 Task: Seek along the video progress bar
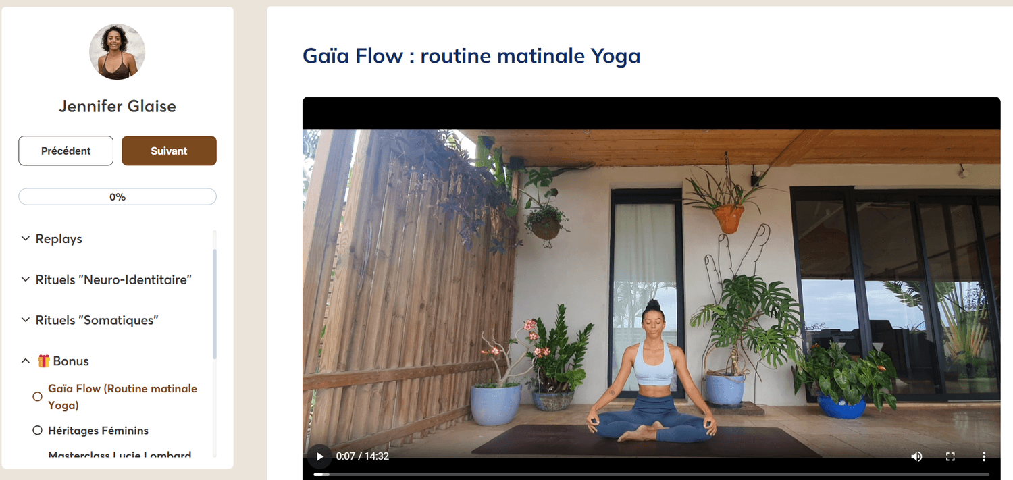click(x=651, y=475)
